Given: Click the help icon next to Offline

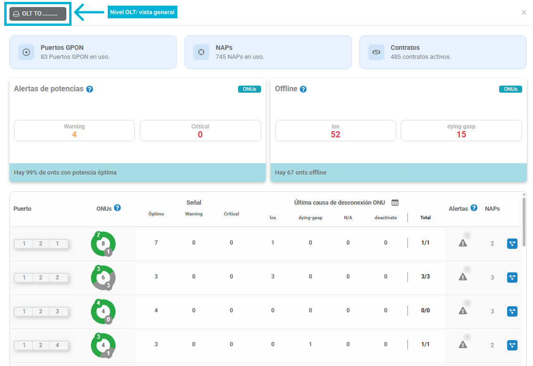Looking at the screenshot, I should (303, 89).
